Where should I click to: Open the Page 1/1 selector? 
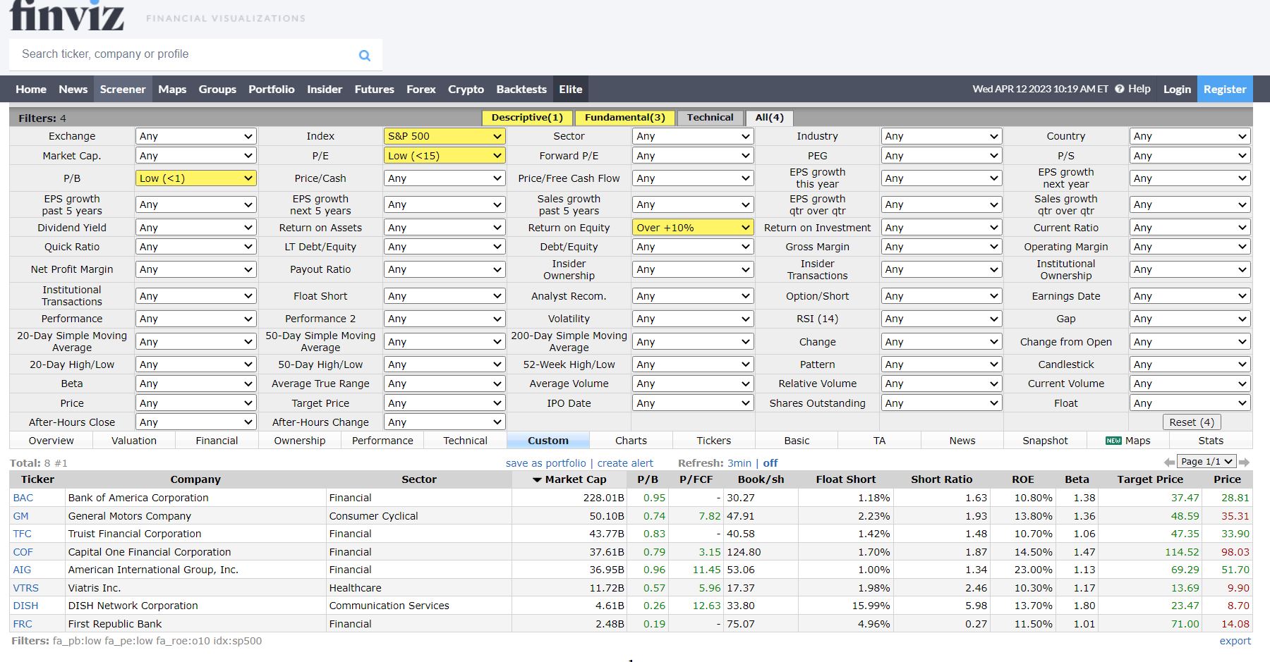tap(1206, 461)
